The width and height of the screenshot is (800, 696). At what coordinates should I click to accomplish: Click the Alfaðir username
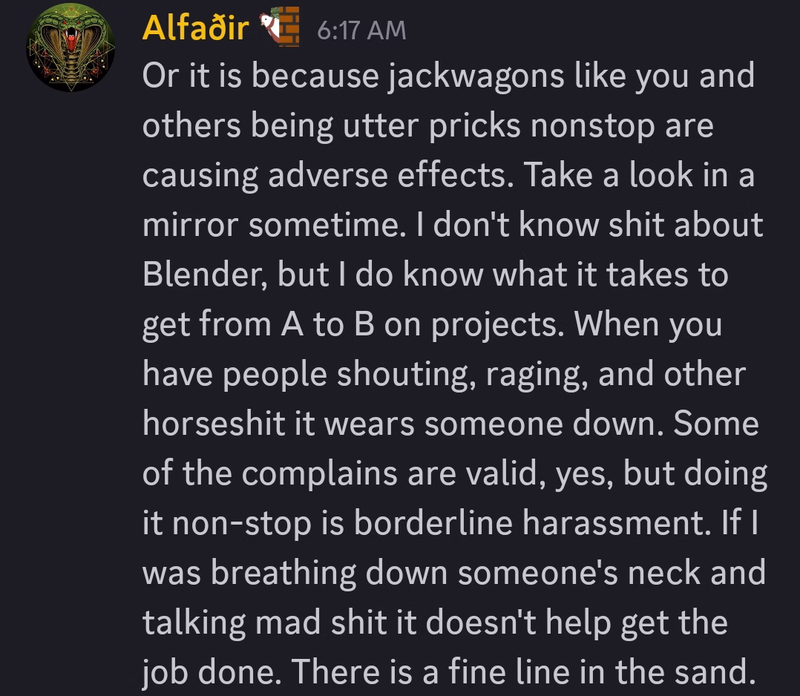[x=195, y=27]
